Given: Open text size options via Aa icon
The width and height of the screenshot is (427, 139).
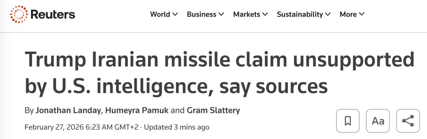Looking at the screenshot, I should [378, 121].
